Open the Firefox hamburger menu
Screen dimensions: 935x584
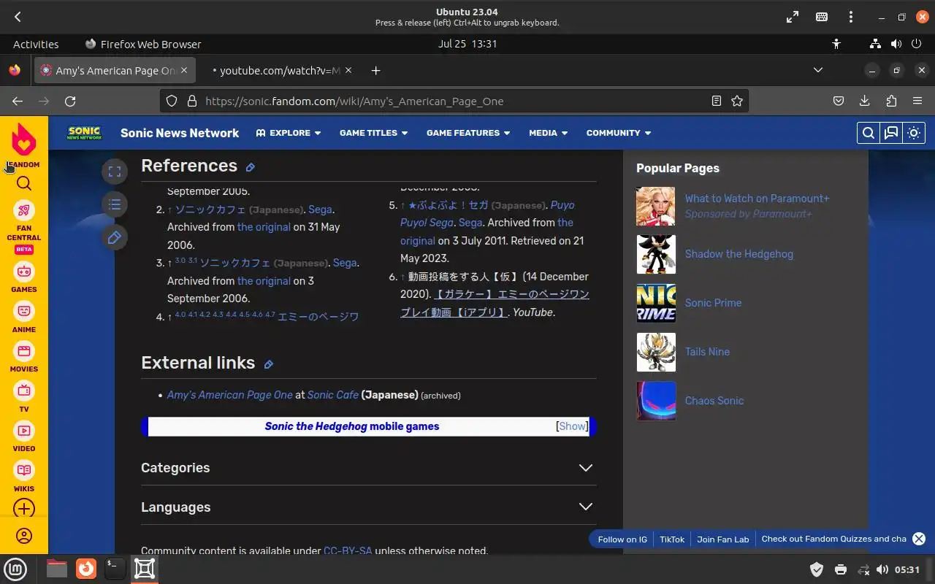[x=917, y=101]
